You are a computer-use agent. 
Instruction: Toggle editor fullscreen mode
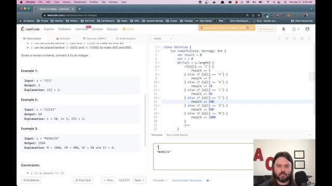[309, 39]
